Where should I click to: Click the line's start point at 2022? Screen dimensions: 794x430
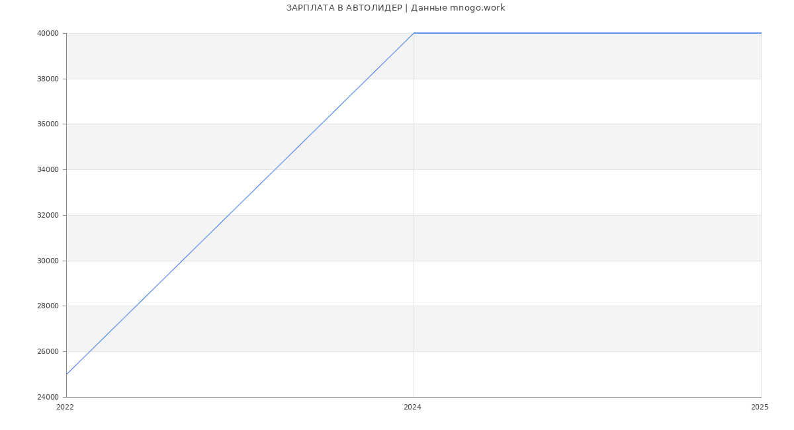tap(67, 374)
